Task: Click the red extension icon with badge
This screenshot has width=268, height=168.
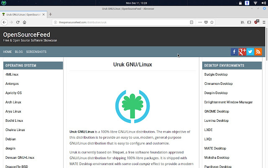Action: (257, 22)
